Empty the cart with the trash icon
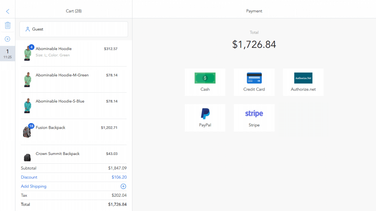This screenshot has width=376, height=211. click(x=7, y=25)
